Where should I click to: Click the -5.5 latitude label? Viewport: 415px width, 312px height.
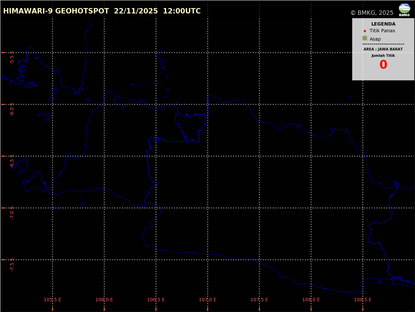(x=12, y=57)
